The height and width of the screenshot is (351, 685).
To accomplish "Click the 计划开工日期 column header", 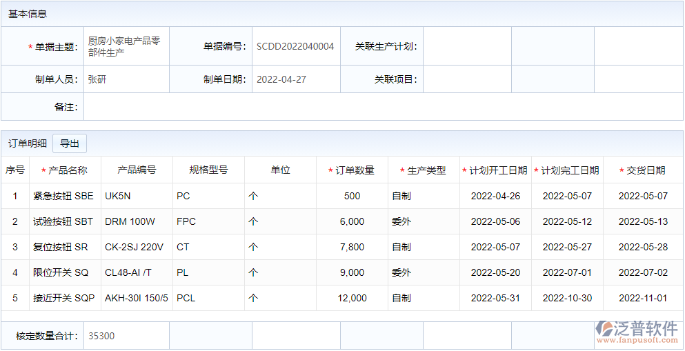I will (495, 170).
